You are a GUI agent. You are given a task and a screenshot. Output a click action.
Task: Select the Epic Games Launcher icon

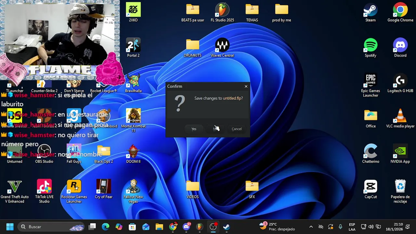pyautogui.click(x=370, y=85)
